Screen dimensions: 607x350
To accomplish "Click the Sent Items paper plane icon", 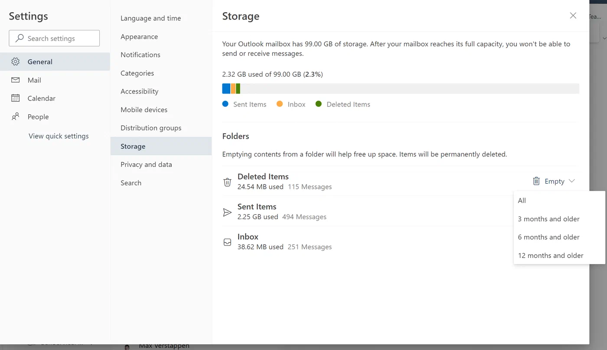I will click(x=227, y=212).
